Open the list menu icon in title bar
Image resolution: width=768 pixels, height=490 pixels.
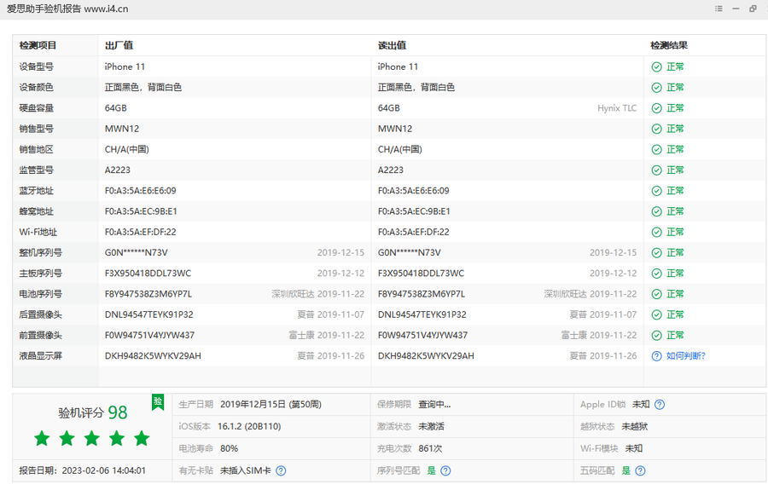pyautogui.click(x=719, y=9)
